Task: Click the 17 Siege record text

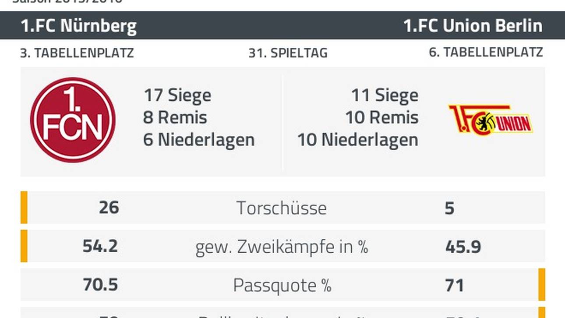Action: [177, 95]
